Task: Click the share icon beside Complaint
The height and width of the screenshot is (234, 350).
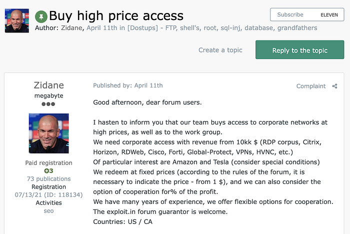Action: (334, 86)
